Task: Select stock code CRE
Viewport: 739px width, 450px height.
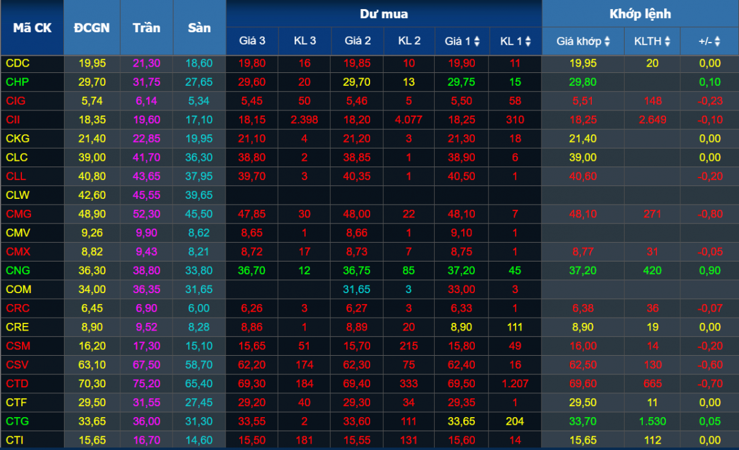Action: pos(17,327)
